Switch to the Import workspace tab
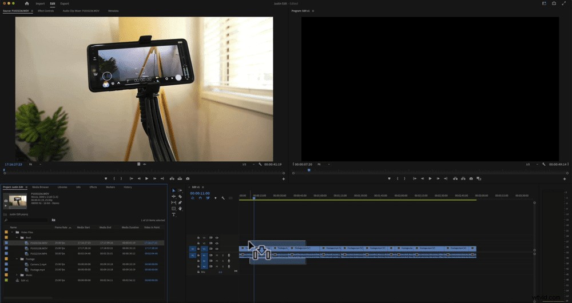 point(40,3)
